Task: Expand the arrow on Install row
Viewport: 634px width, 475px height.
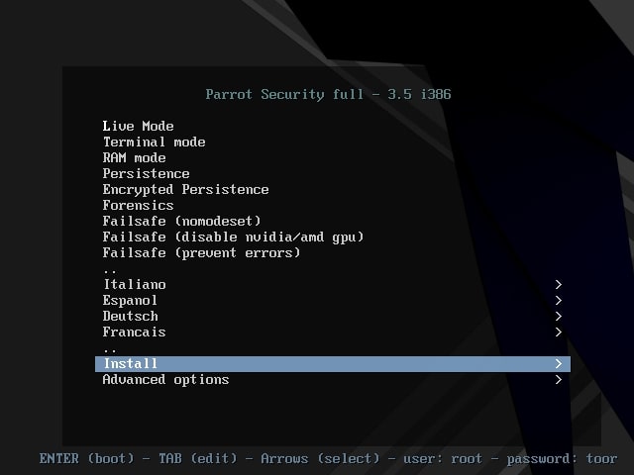Action: (x=559, y=363)
